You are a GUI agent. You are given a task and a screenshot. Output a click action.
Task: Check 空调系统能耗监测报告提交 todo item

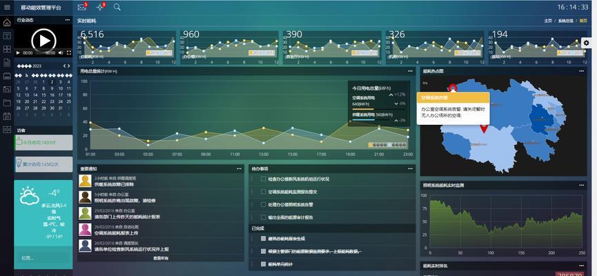[x=263, y=192]
